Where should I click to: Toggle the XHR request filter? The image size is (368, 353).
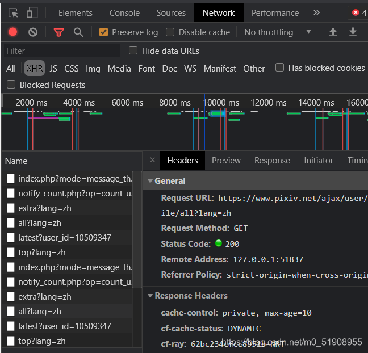[x=35, y=68]
